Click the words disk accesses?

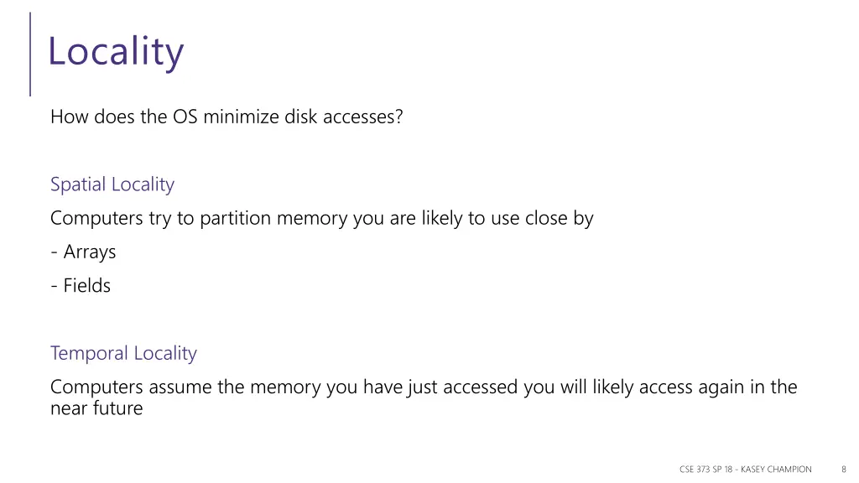click(344, 117)
